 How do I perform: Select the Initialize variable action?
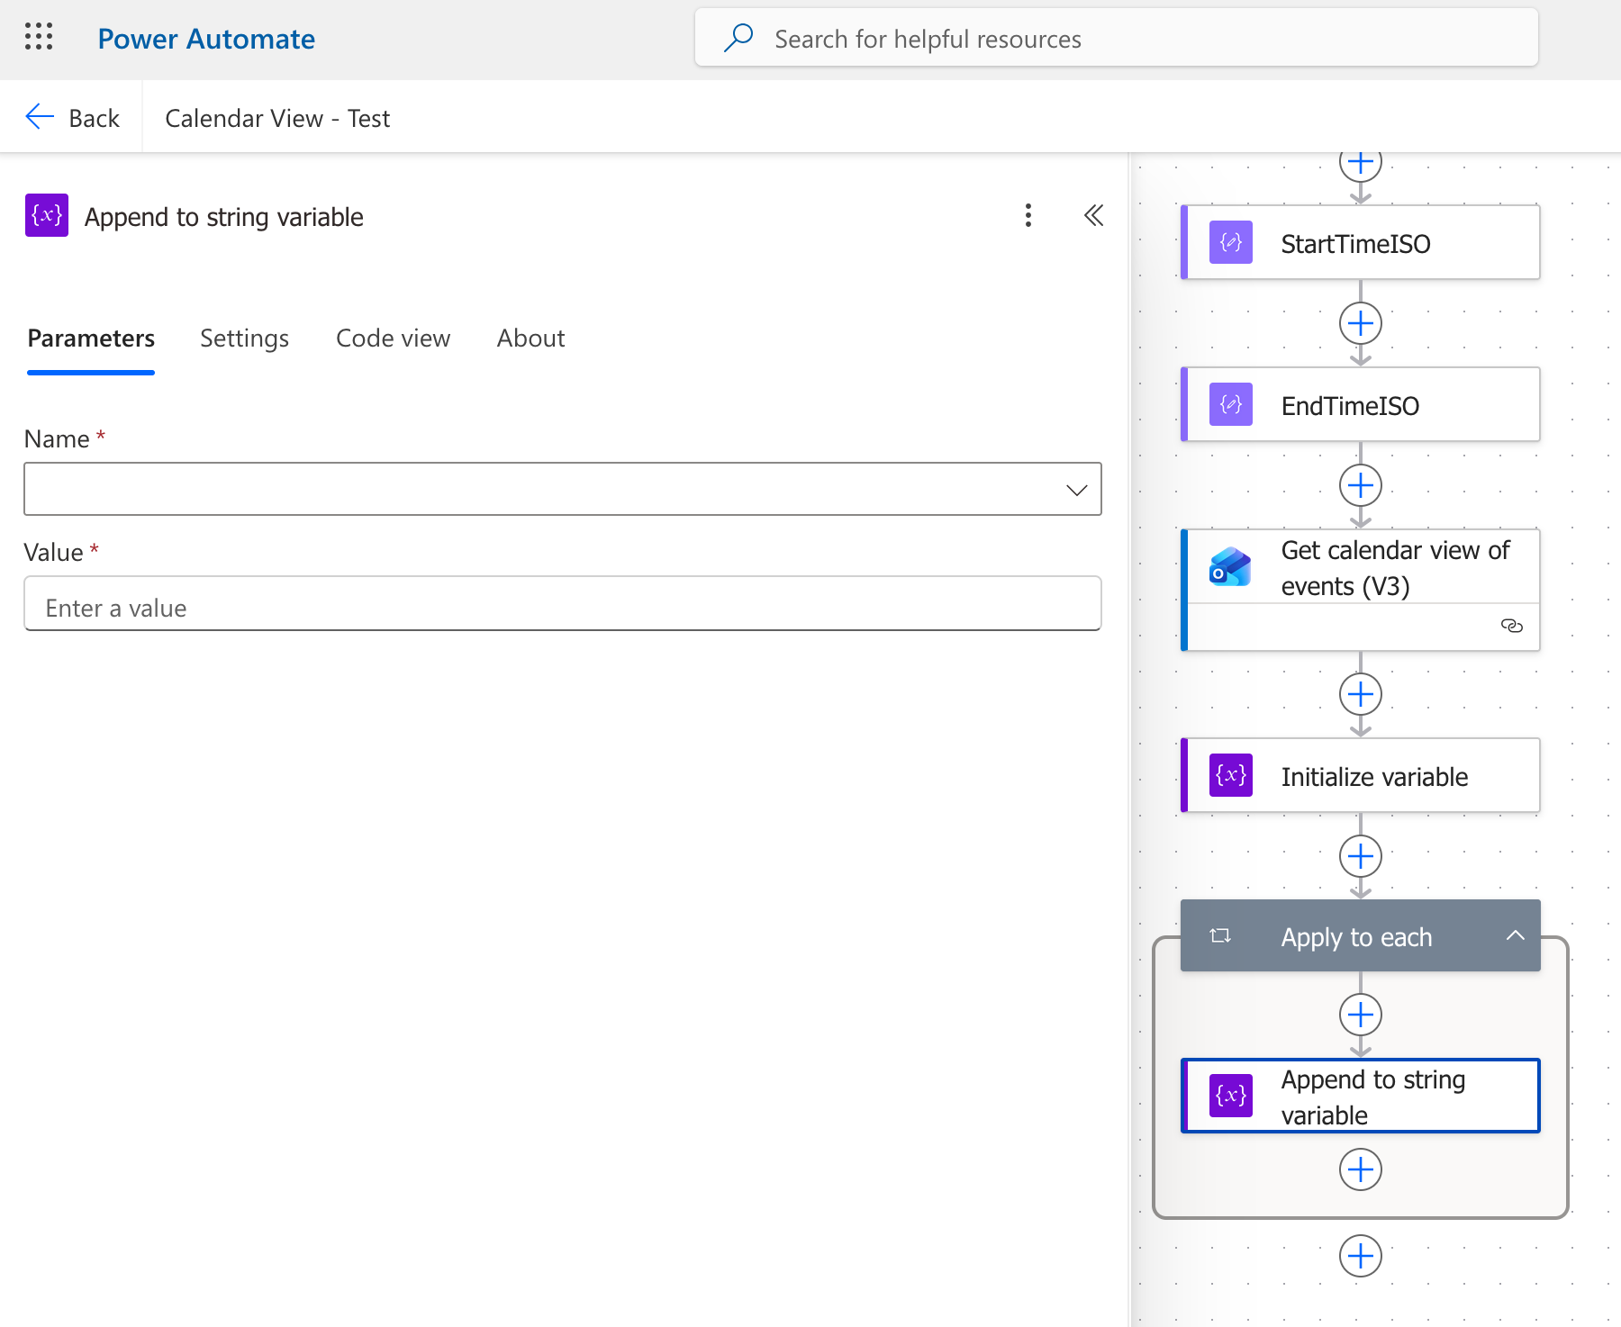click(x=1360, y=776)
